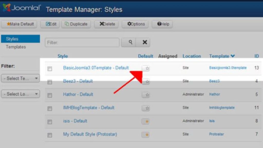The height and width of the screenshot is (148, 263).
Task: Check the BasicJoomla3.0Template row checkbox
Action: 50,69
